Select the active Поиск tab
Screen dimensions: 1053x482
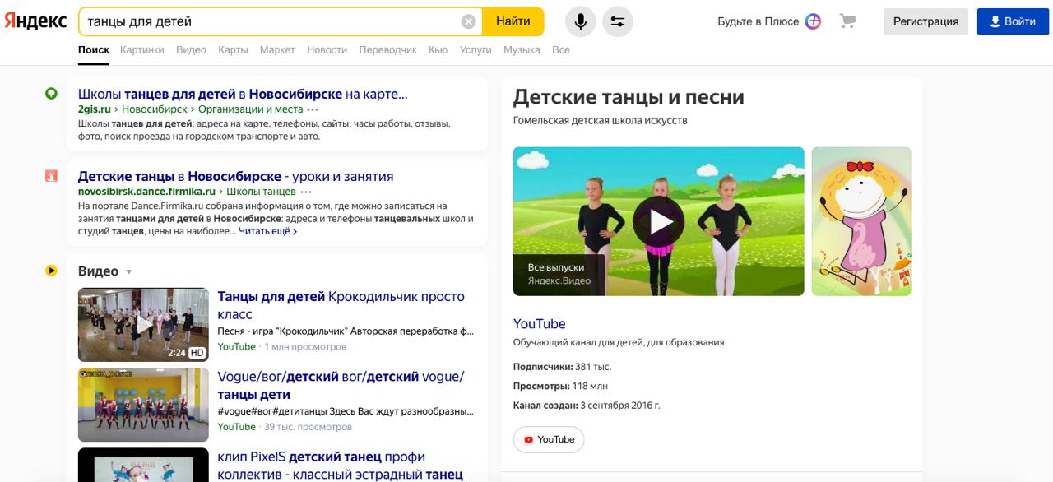click(x=94, y=49)
